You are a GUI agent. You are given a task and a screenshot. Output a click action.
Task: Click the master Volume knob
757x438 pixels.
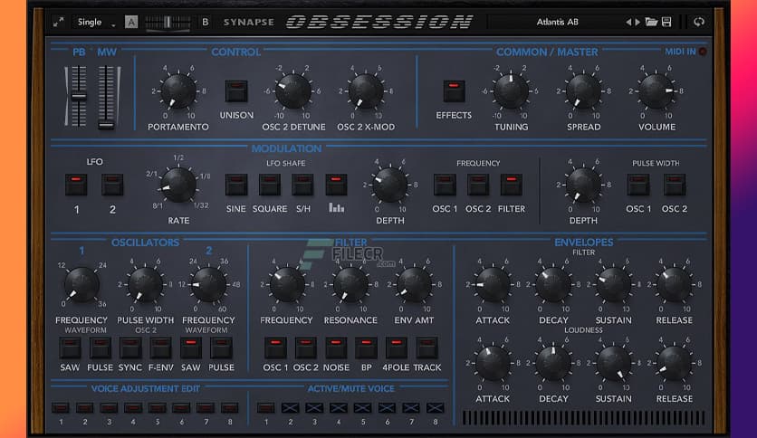pos(656,90)
